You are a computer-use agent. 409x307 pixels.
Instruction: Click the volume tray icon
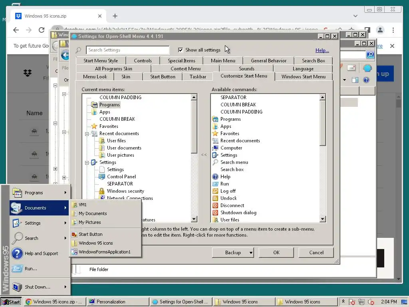click(x=371, y=302)
